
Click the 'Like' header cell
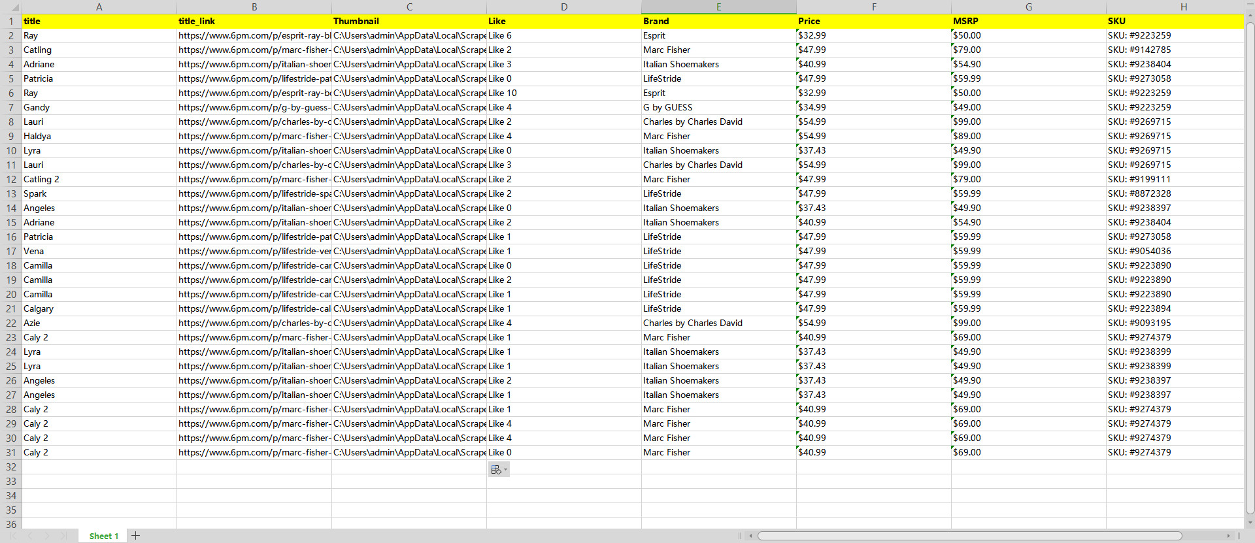coord(564,21)
